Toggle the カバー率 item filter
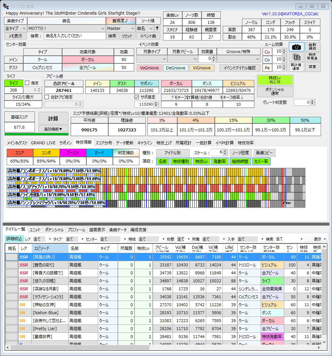The image size is (332, 356). coord(261,162)
